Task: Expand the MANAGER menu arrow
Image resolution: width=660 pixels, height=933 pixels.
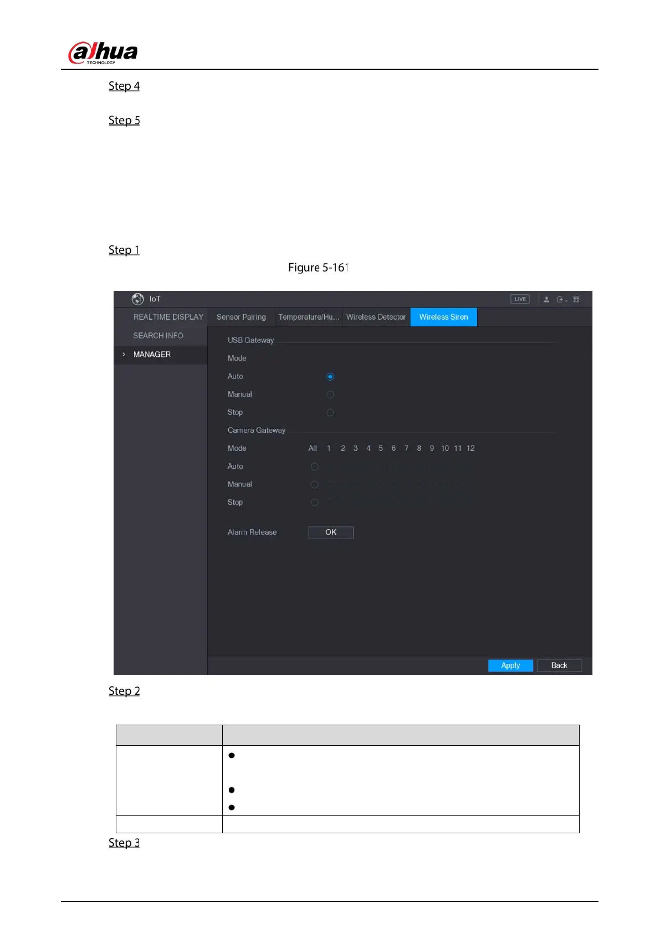Action: coord(124,355)
